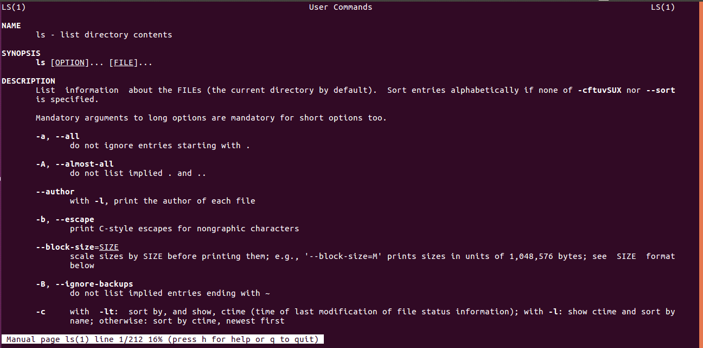Click the SYNOPSIS section heading

pos(21,53)
